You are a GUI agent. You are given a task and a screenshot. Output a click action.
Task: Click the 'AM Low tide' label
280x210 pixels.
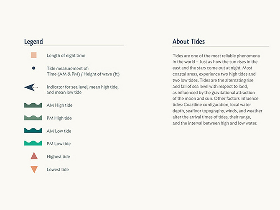(x=59, y=131)
